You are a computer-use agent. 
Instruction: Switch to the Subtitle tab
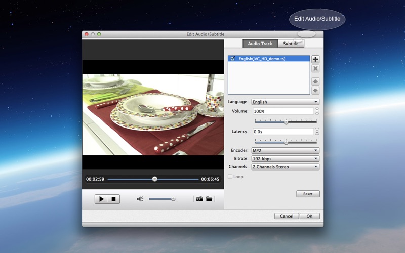tap(291, 44)
